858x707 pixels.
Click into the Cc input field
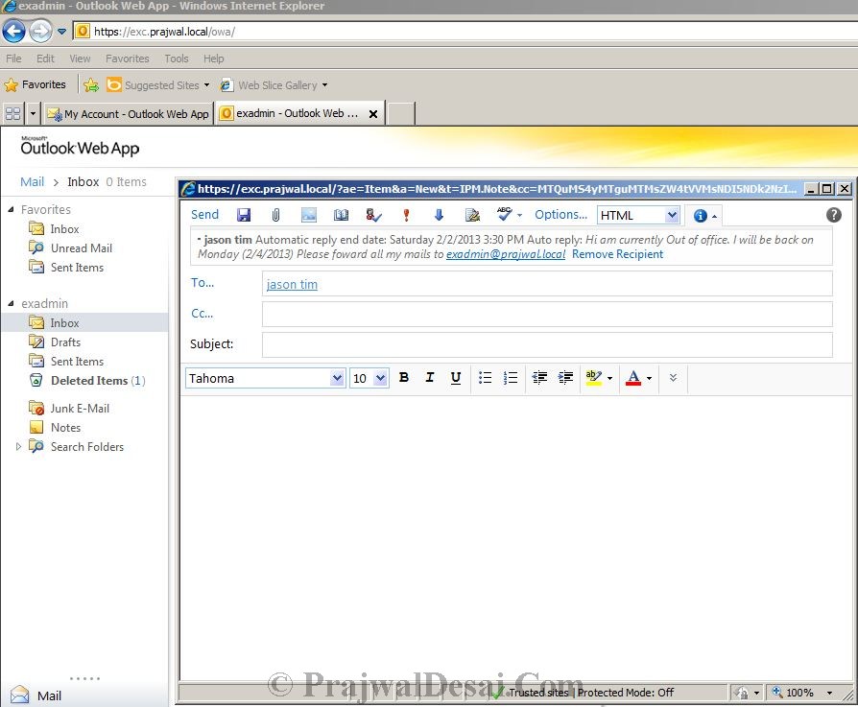[547, 315]
